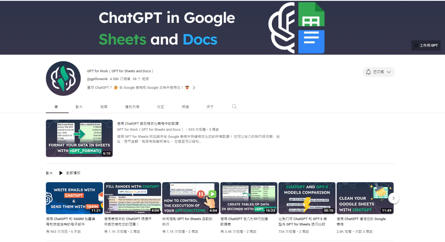The height and width of the screenshot is (242, 445).
Task: Expand channel description with arrow
Action: click(x=194, y=88)
